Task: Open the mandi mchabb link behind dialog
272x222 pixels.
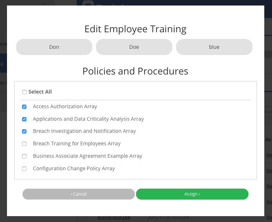Action: 114,218
